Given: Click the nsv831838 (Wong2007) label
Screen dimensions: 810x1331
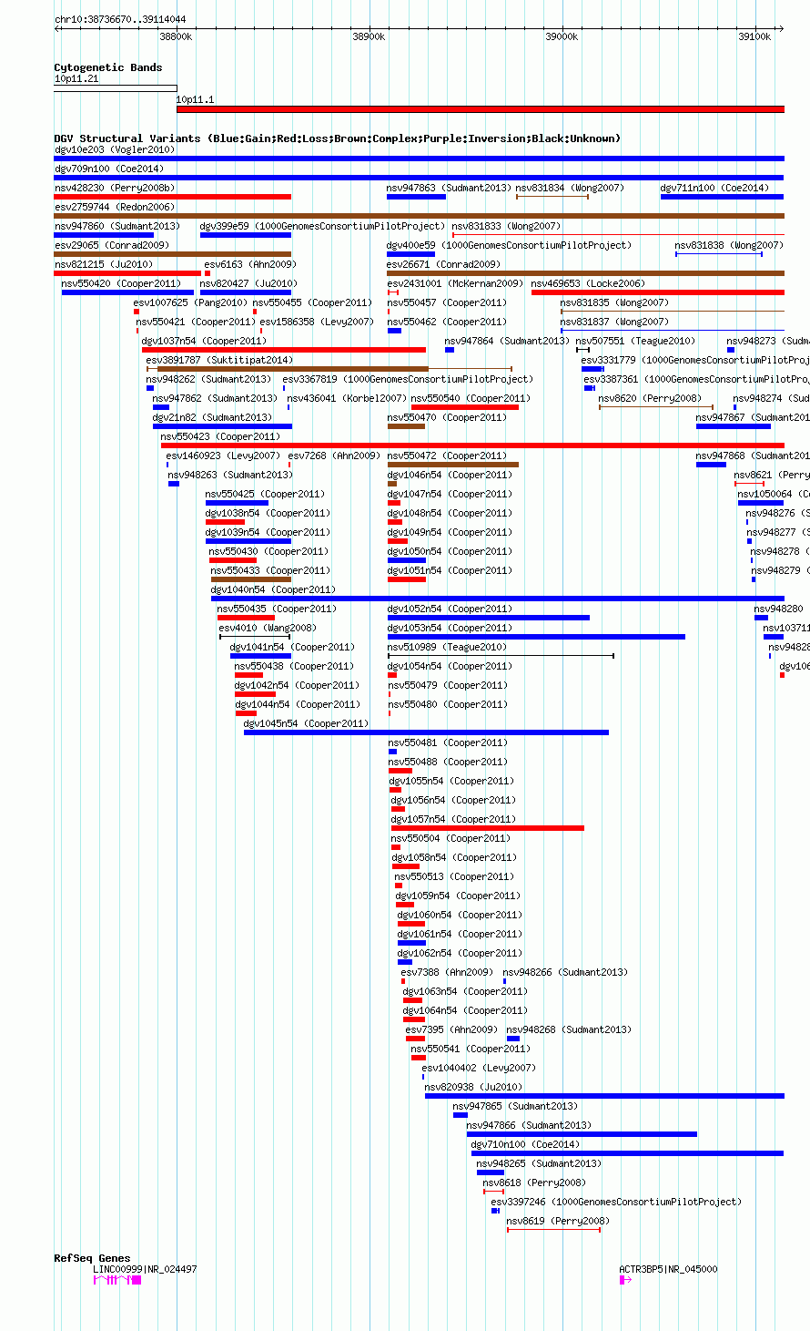Looking at the screenshot, I should pyautogui.click(x=729, y=245).
